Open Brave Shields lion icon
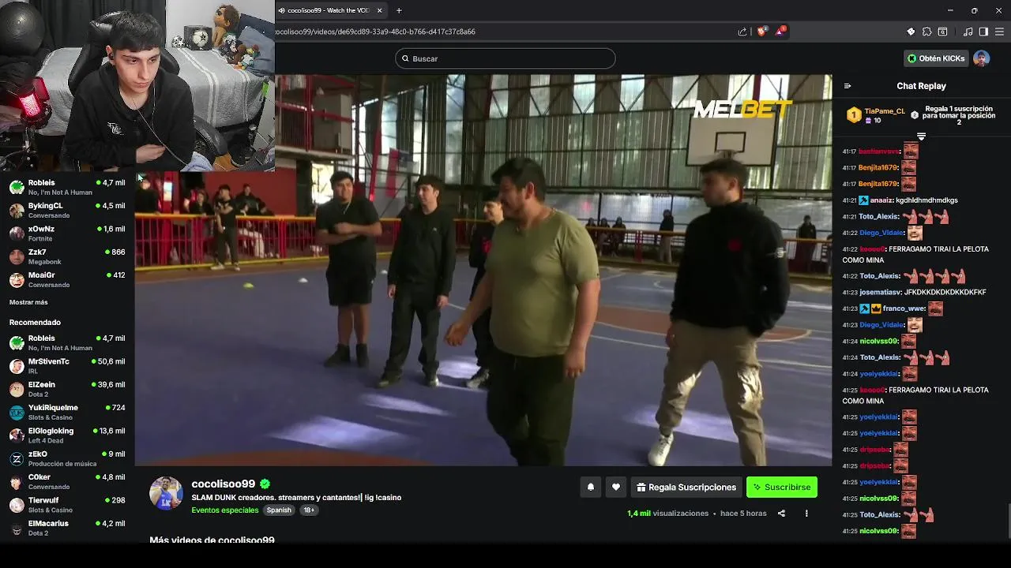 click(x=761, y=32)
